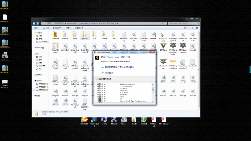Click 关闭程序 in the crash dialog

(109, 73)
